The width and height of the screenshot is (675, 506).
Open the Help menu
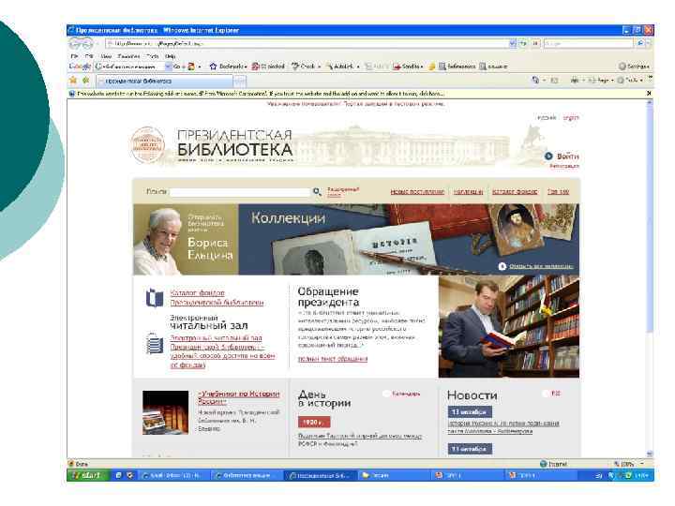coord(171,56)
